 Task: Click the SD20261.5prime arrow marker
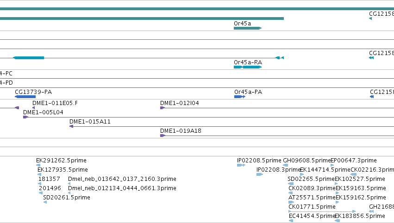click(45, 202)
